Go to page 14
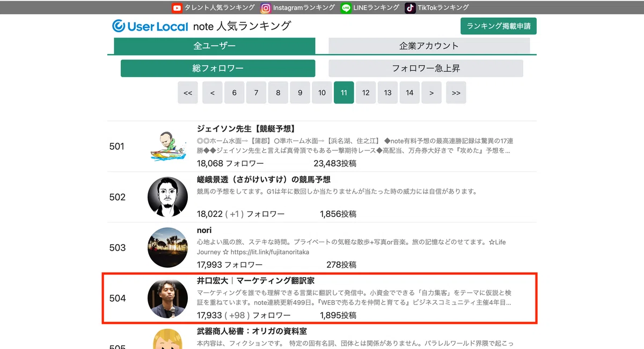Screen dimensions: 644x349 (409, 92)
